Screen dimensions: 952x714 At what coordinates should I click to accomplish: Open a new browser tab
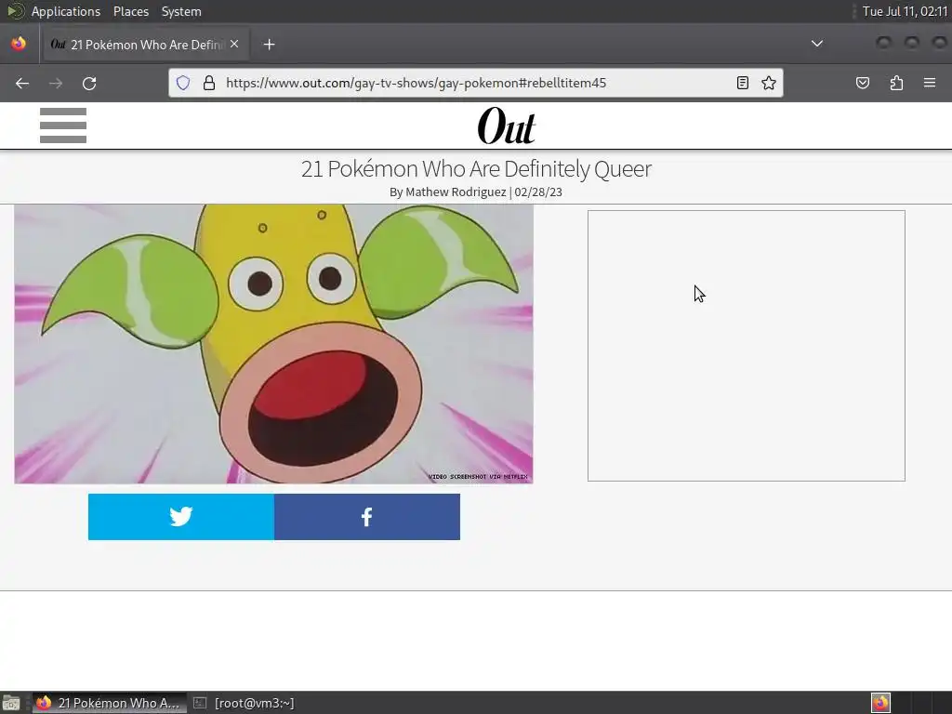[x=269, y=45]
